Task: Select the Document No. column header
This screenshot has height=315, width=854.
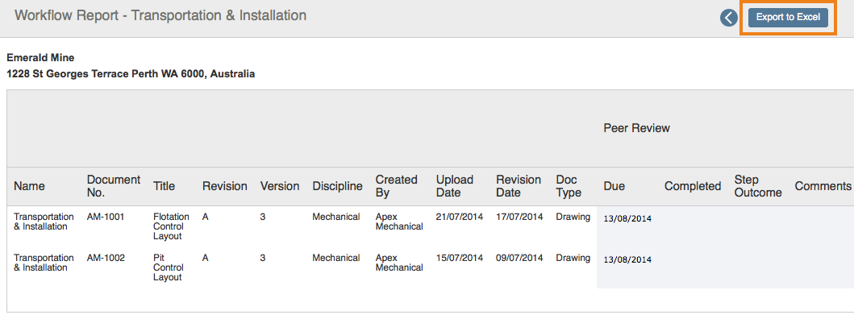Action: (113, 186)
